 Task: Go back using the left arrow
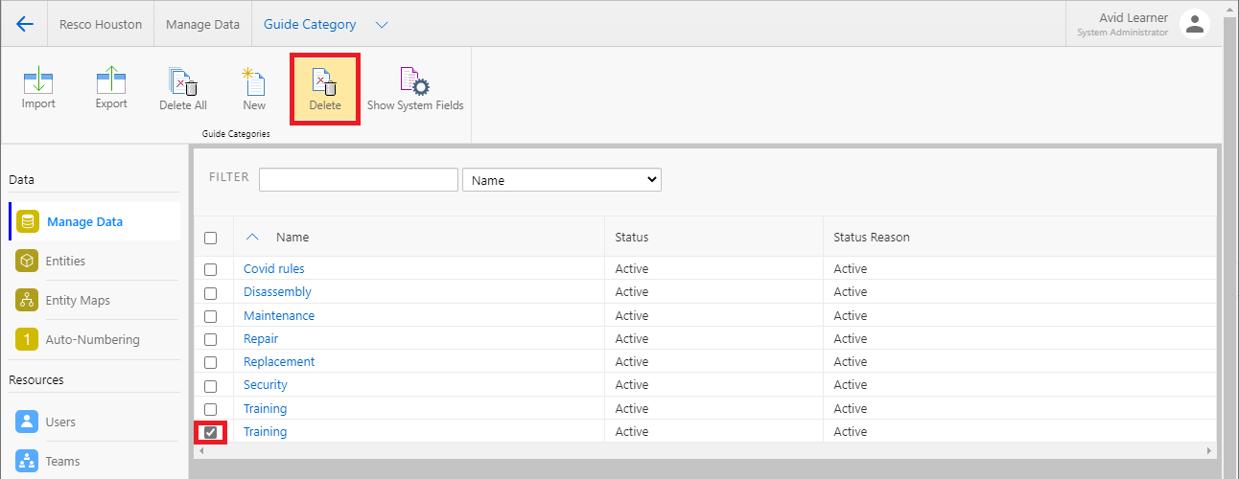(25, 24)
